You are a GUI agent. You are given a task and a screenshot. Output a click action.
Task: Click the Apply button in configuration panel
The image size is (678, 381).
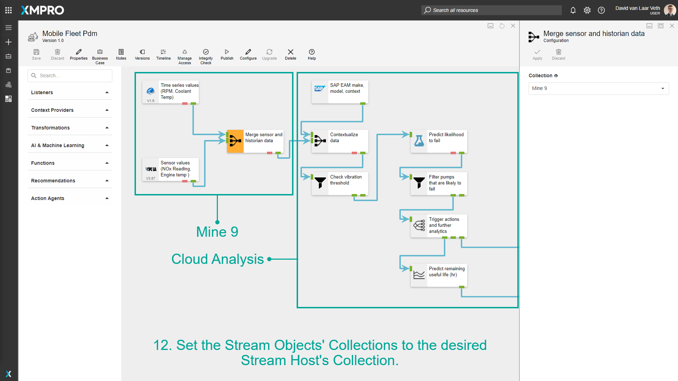pyautogui.click(x=537, y=55)
